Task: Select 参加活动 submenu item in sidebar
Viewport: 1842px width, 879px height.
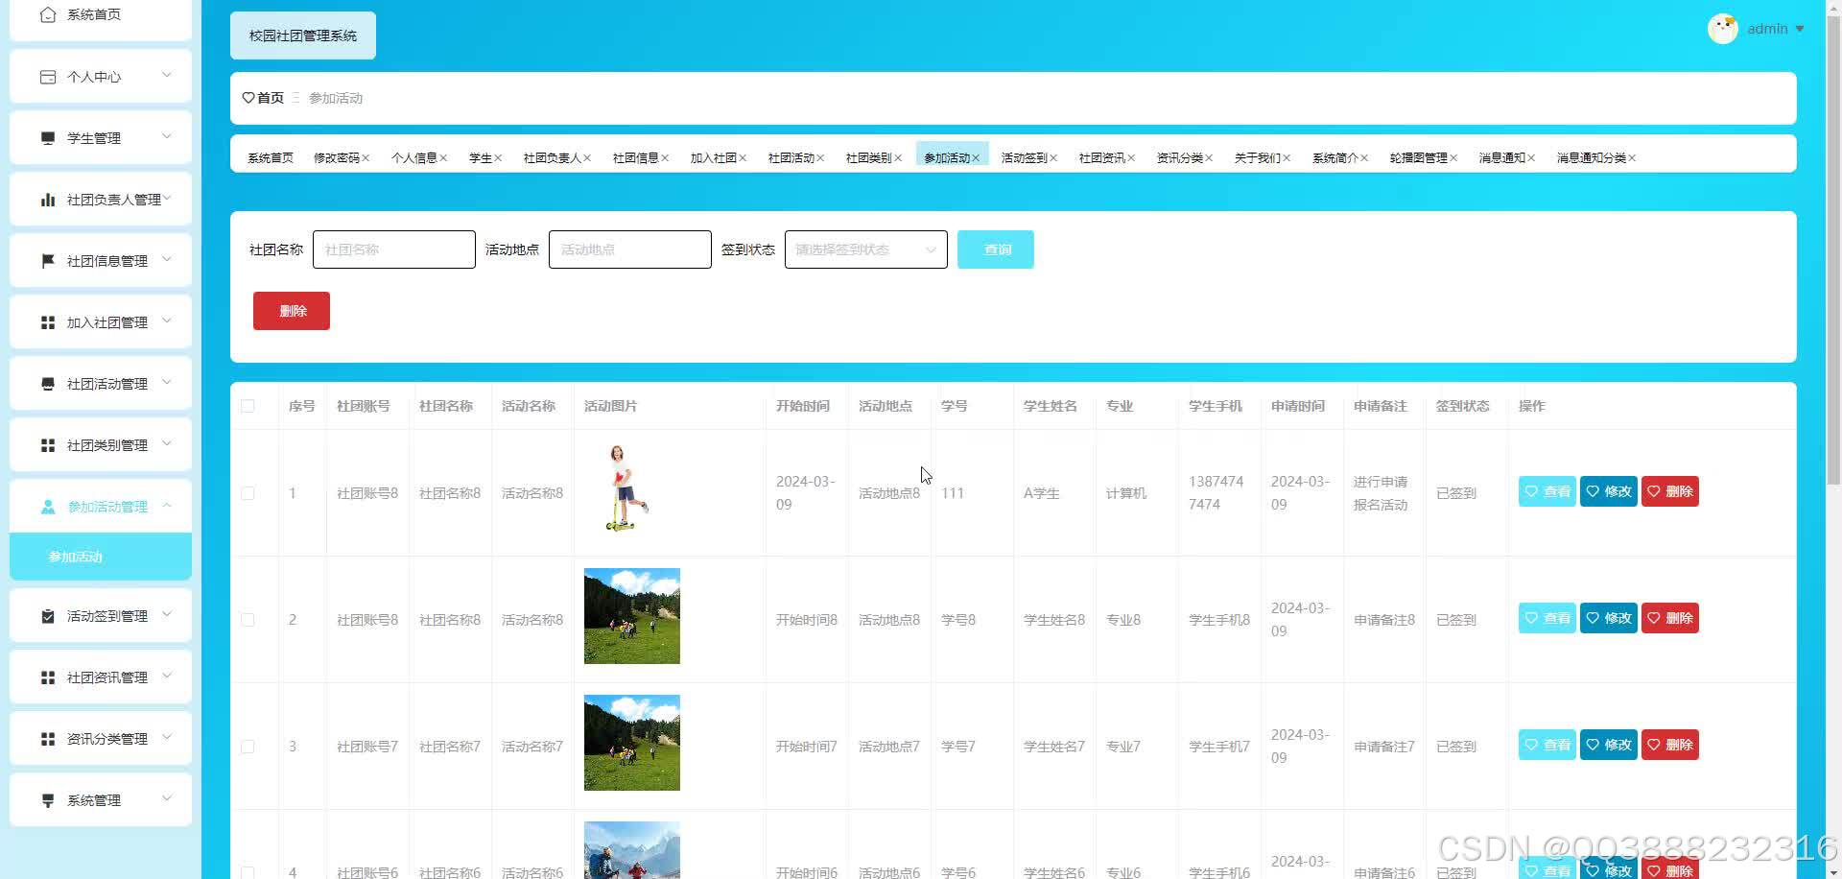Action: [x=101, y=557]
